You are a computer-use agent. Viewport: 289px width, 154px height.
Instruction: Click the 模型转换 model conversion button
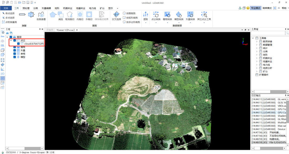179,16
